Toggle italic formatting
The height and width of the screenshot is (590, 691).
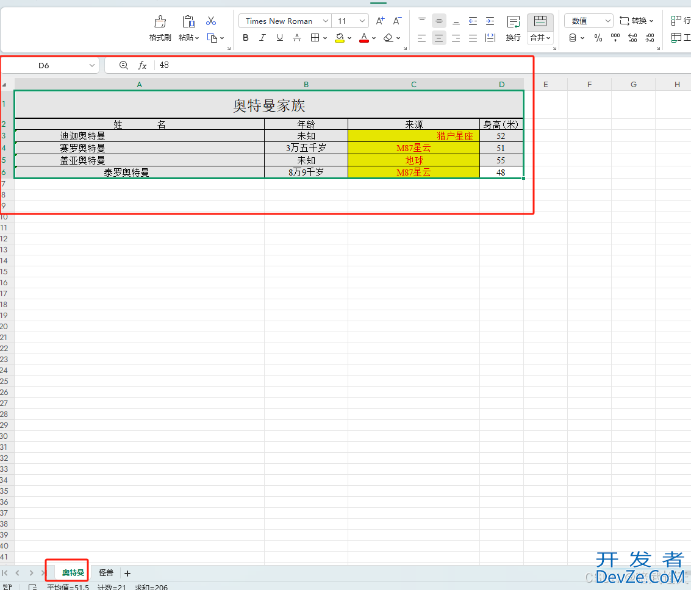click(263, 38)
